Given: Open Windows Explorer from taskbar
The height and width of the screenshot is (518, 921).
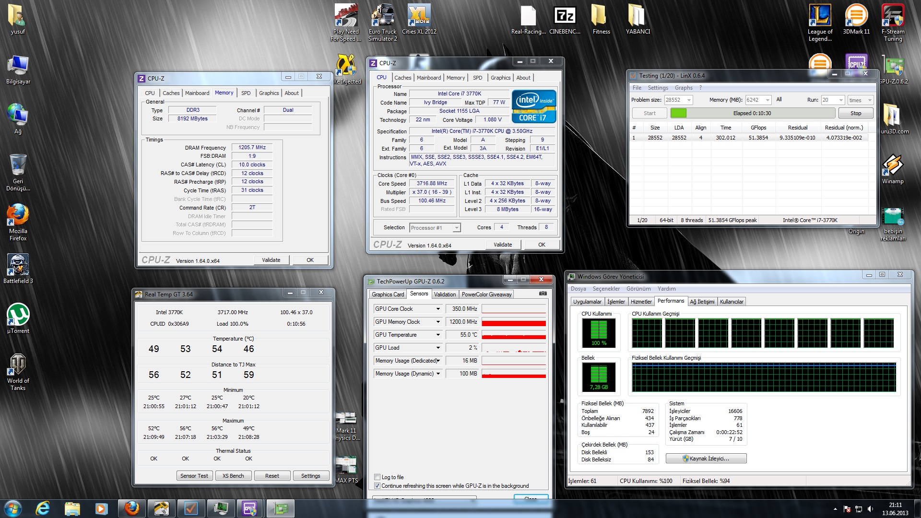Looking at the screenshot, I should coord(72,508).
